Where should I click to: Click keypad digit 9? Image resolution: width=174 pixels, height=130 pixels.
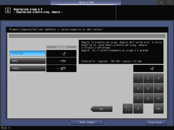coord(159,99)
